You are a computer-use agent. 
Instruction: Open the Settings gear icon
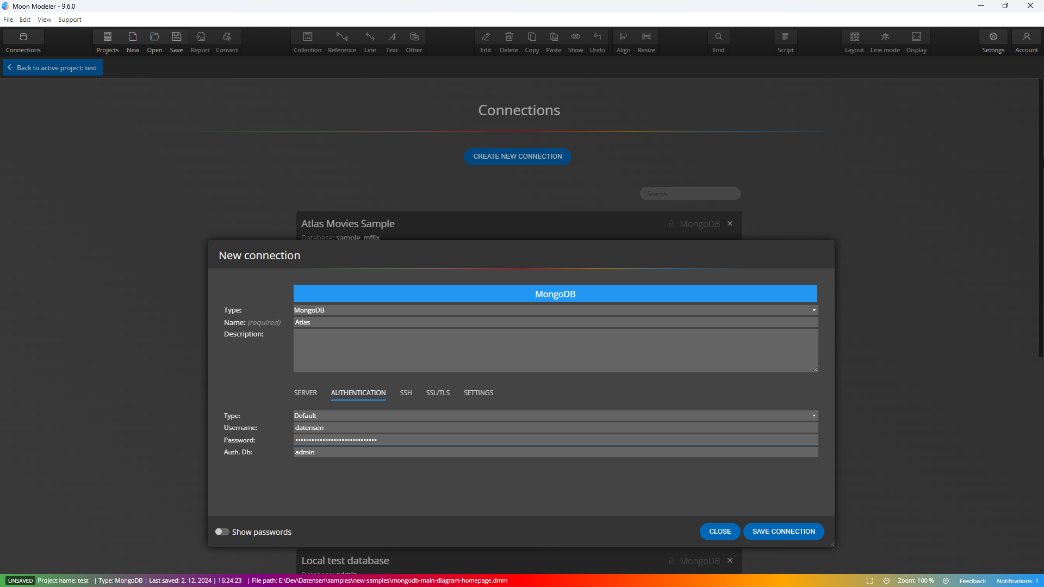tap(993, 42)
